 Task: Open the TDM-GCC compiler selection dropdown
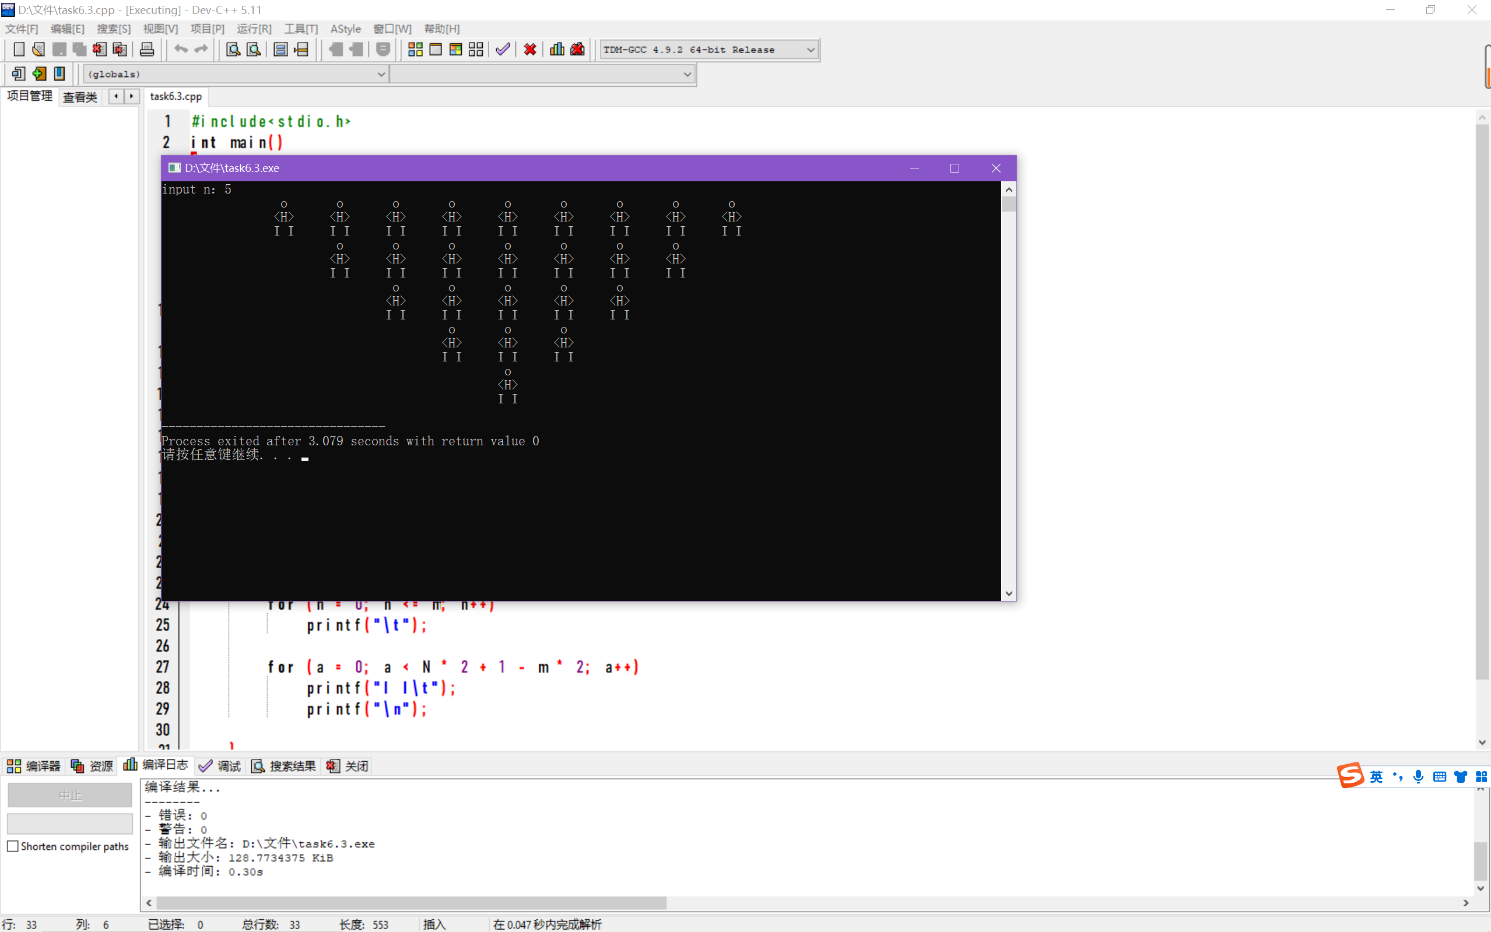pos(811,50)
